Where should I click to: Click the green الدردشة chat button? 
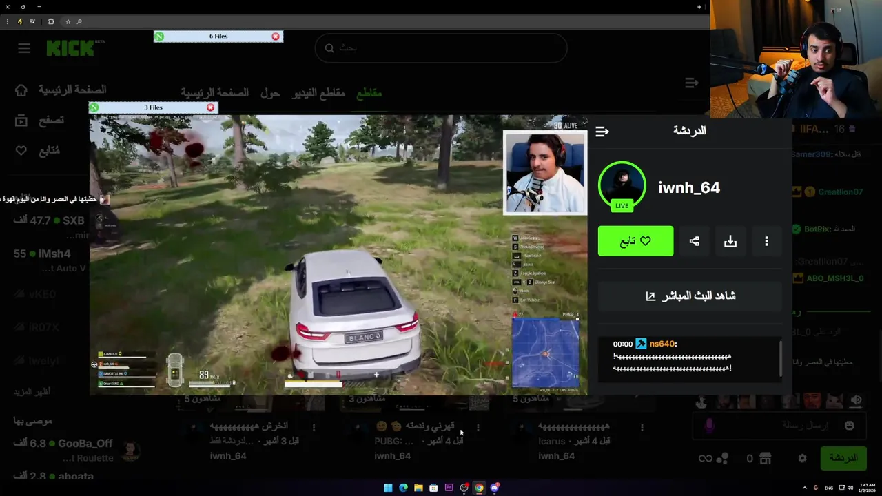[x=843, y=458]
